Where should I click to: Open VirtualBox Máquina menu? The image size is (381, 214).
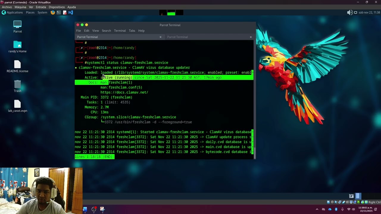21,7
